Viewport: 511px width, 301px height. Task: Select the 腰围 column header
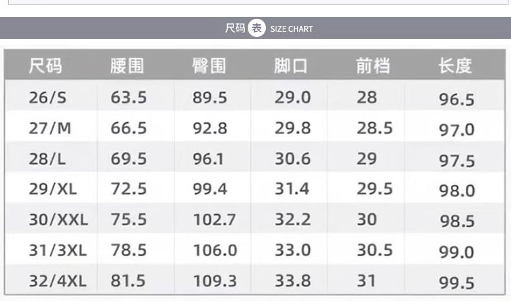click(127, 65)
